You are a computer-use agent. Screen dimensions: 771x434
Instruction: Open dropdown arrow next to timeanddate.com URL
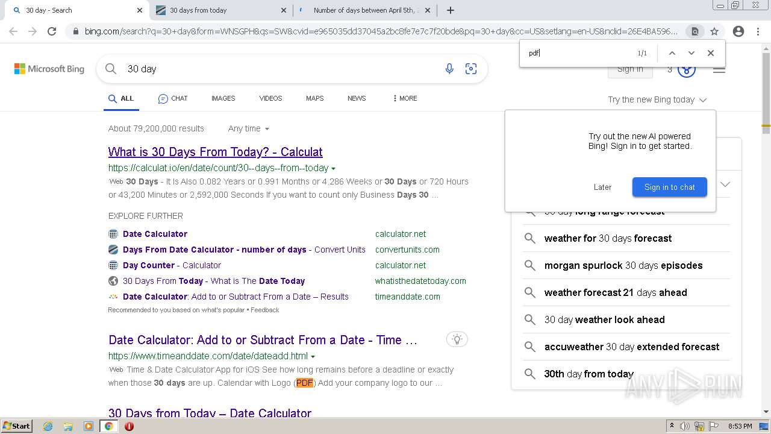pos(313,356)
